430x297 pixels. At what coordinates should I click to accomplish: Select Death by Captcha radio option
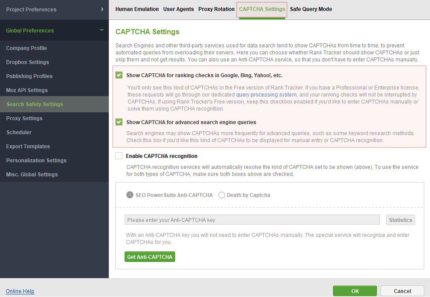coord(222,195)
